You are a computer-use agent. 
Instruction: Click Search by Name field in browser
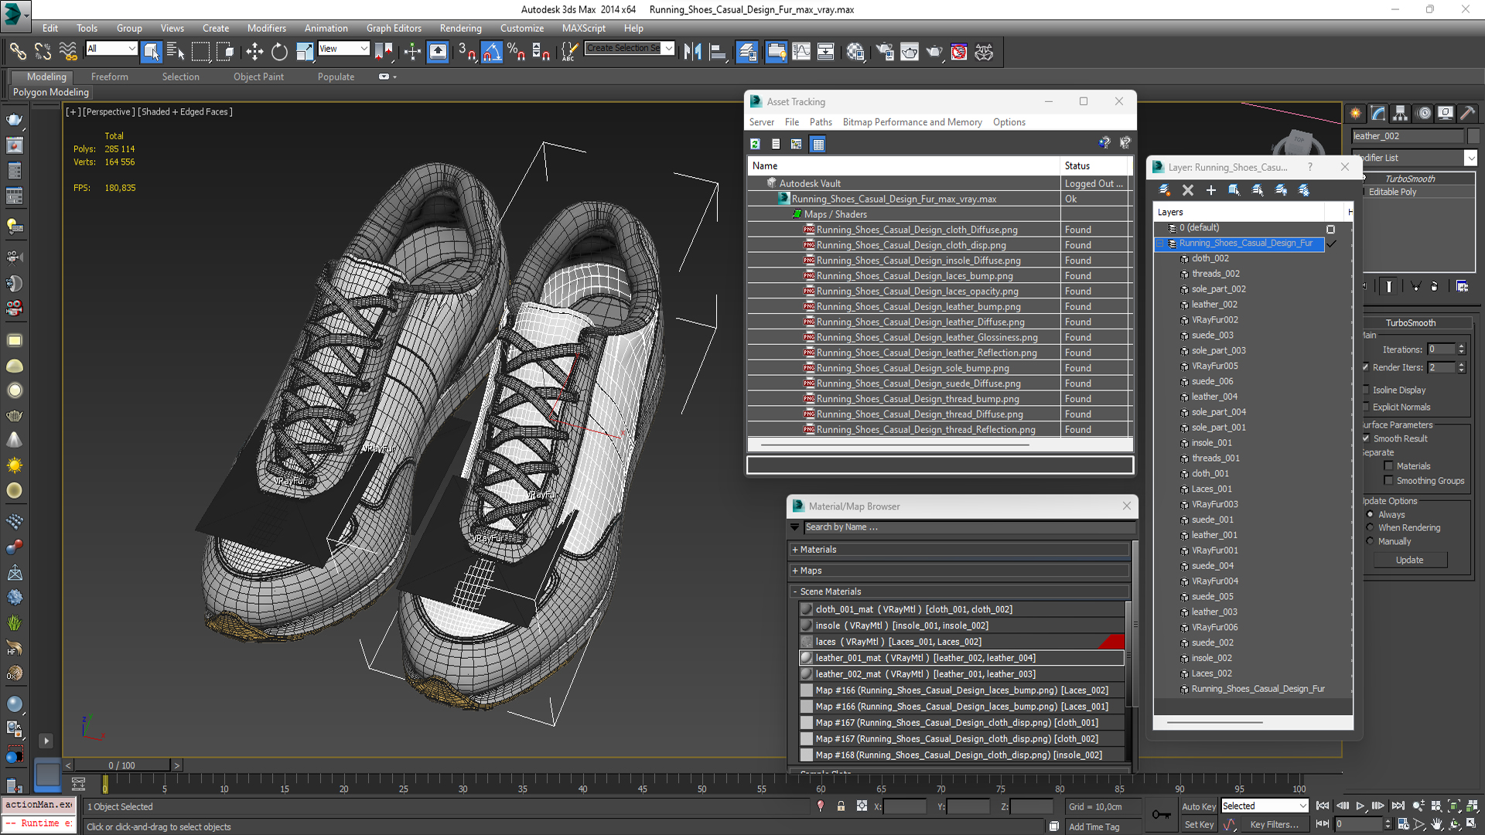(969, 527)
